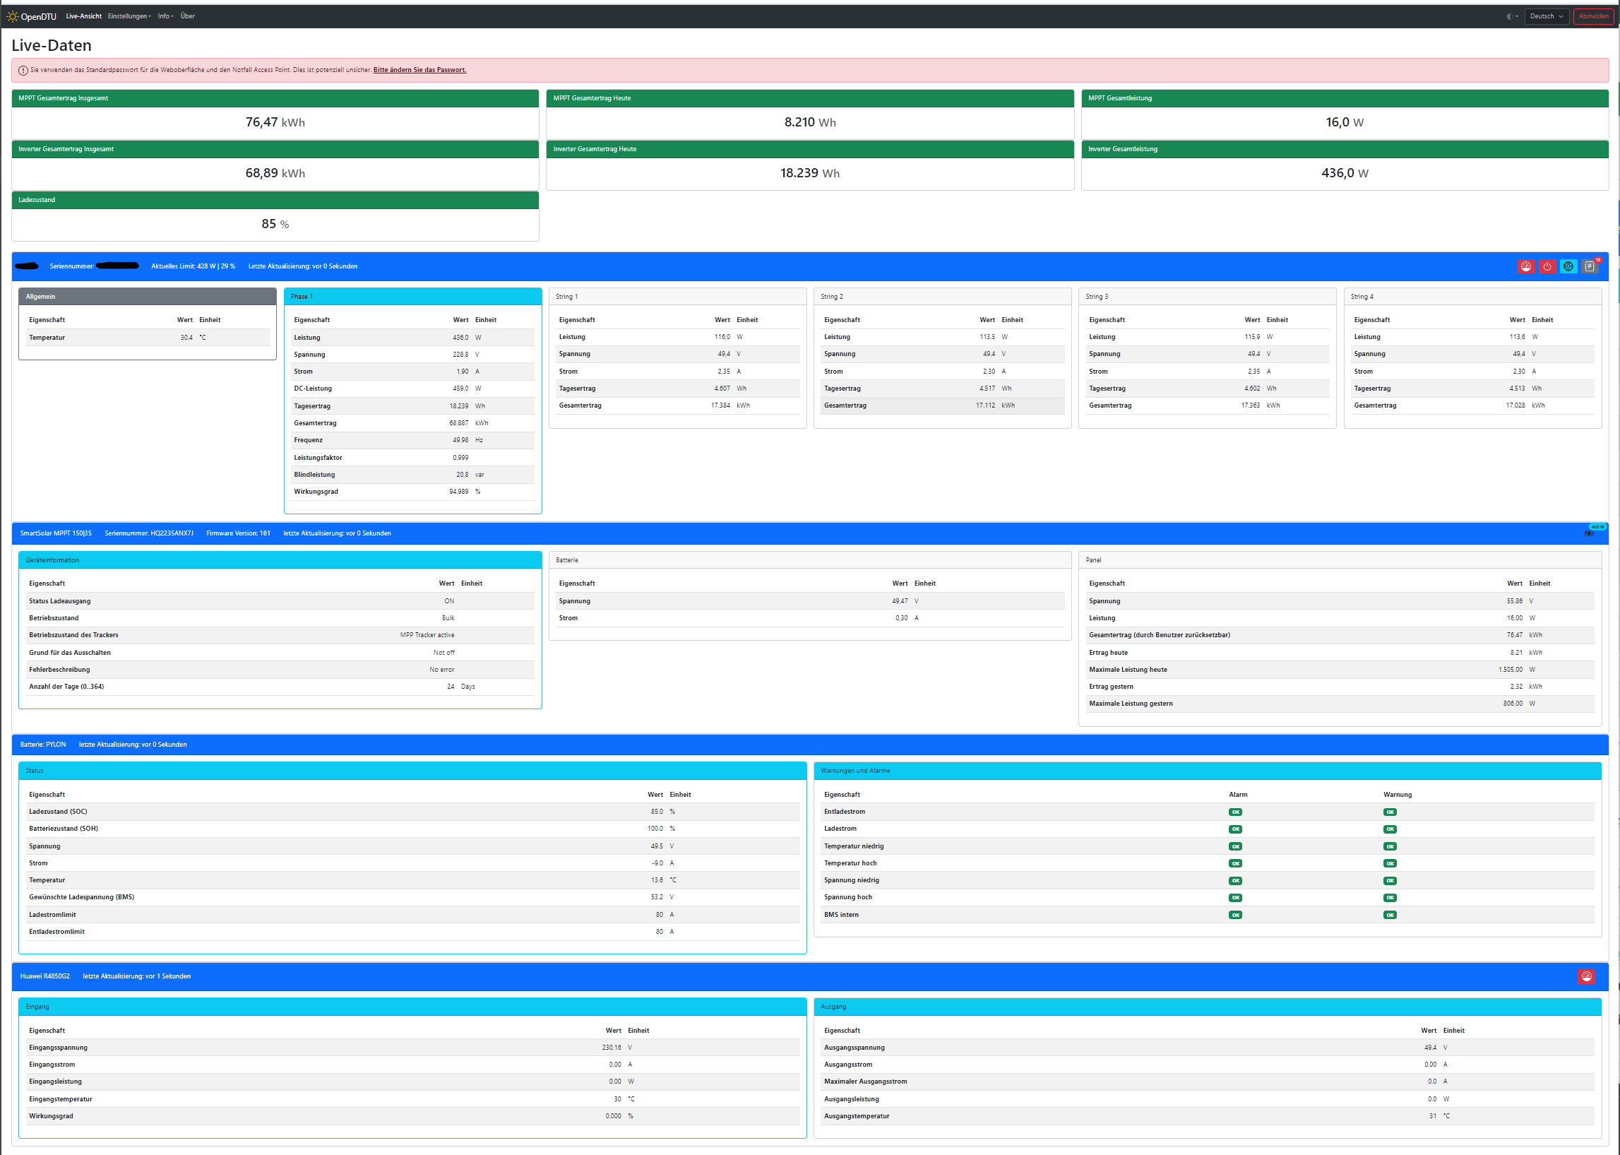Click the OpenDTU sun logo
Image resolution: width=1620 pixels, height=1155 pixels.
coord(12,16)
